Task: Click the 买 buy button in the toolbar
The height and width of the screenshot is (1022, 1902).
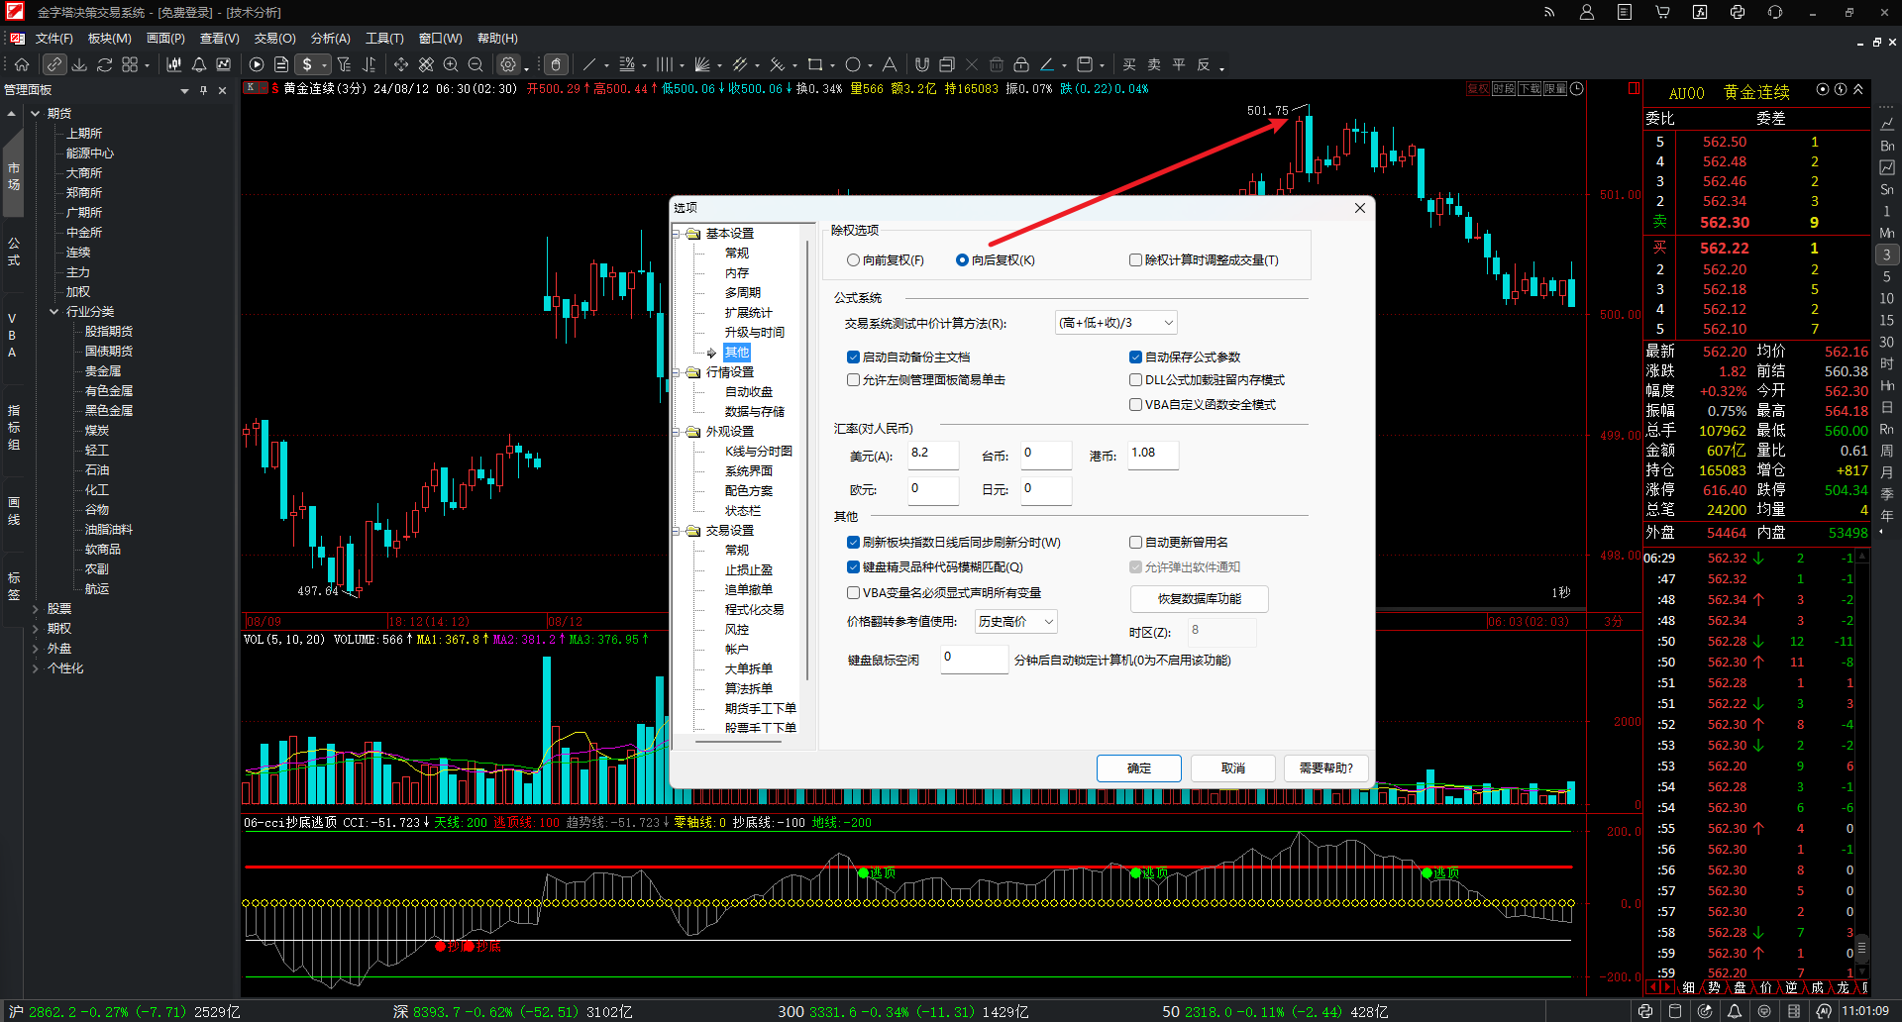Action: 1129,64
